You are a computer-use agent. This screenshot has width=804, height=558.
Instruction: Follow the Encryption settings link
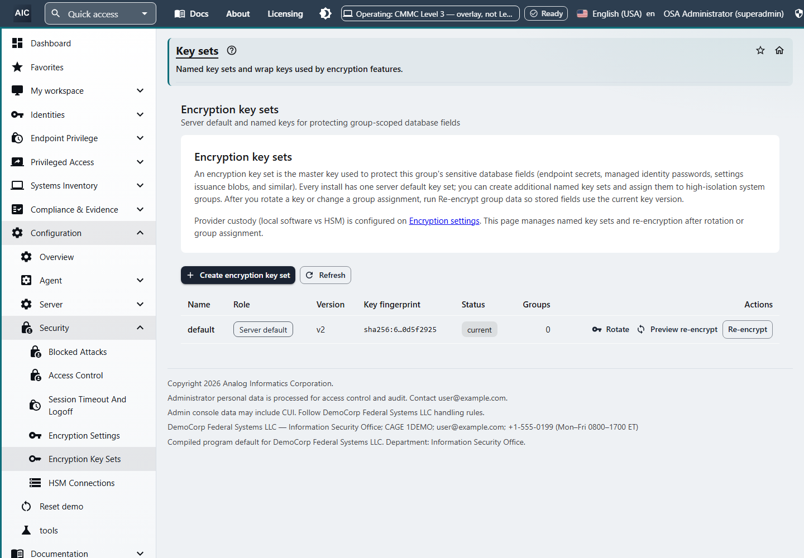point(444,221)
